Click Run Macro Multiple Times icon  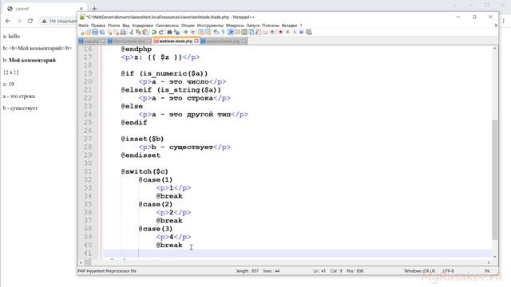[x=302, y=32]
